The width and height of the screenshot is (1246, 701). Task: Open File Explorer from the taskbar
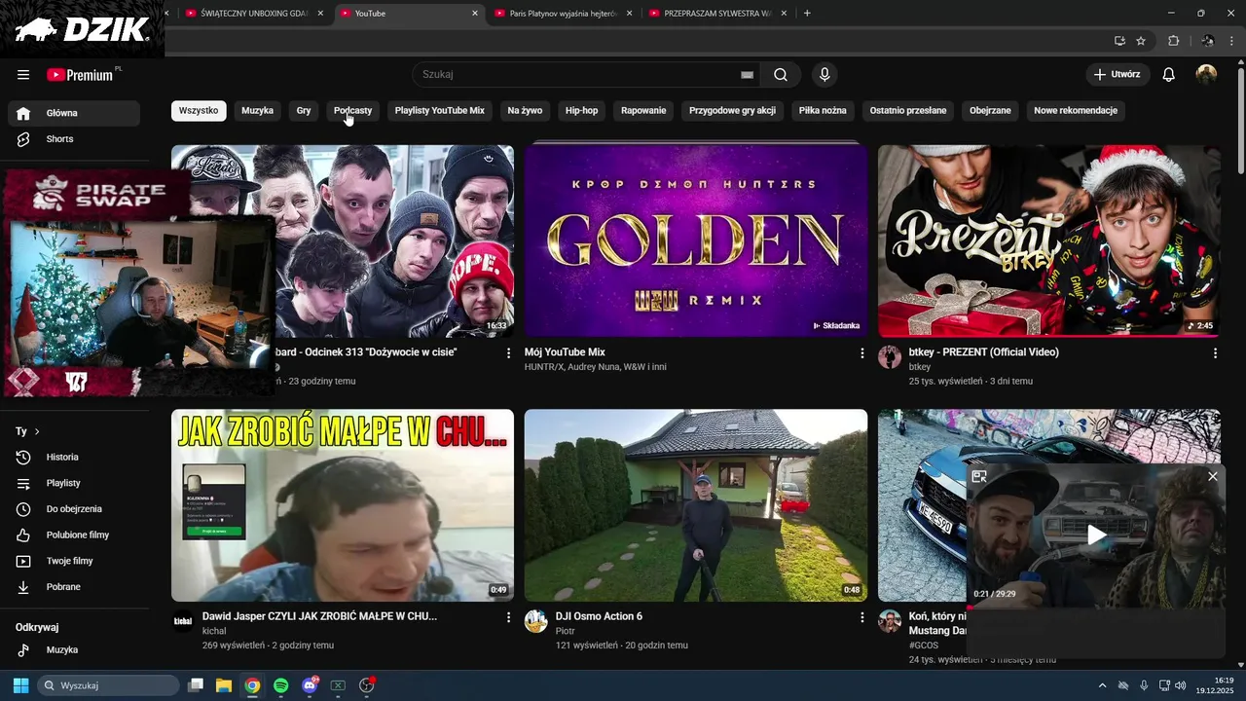(224, 685)
